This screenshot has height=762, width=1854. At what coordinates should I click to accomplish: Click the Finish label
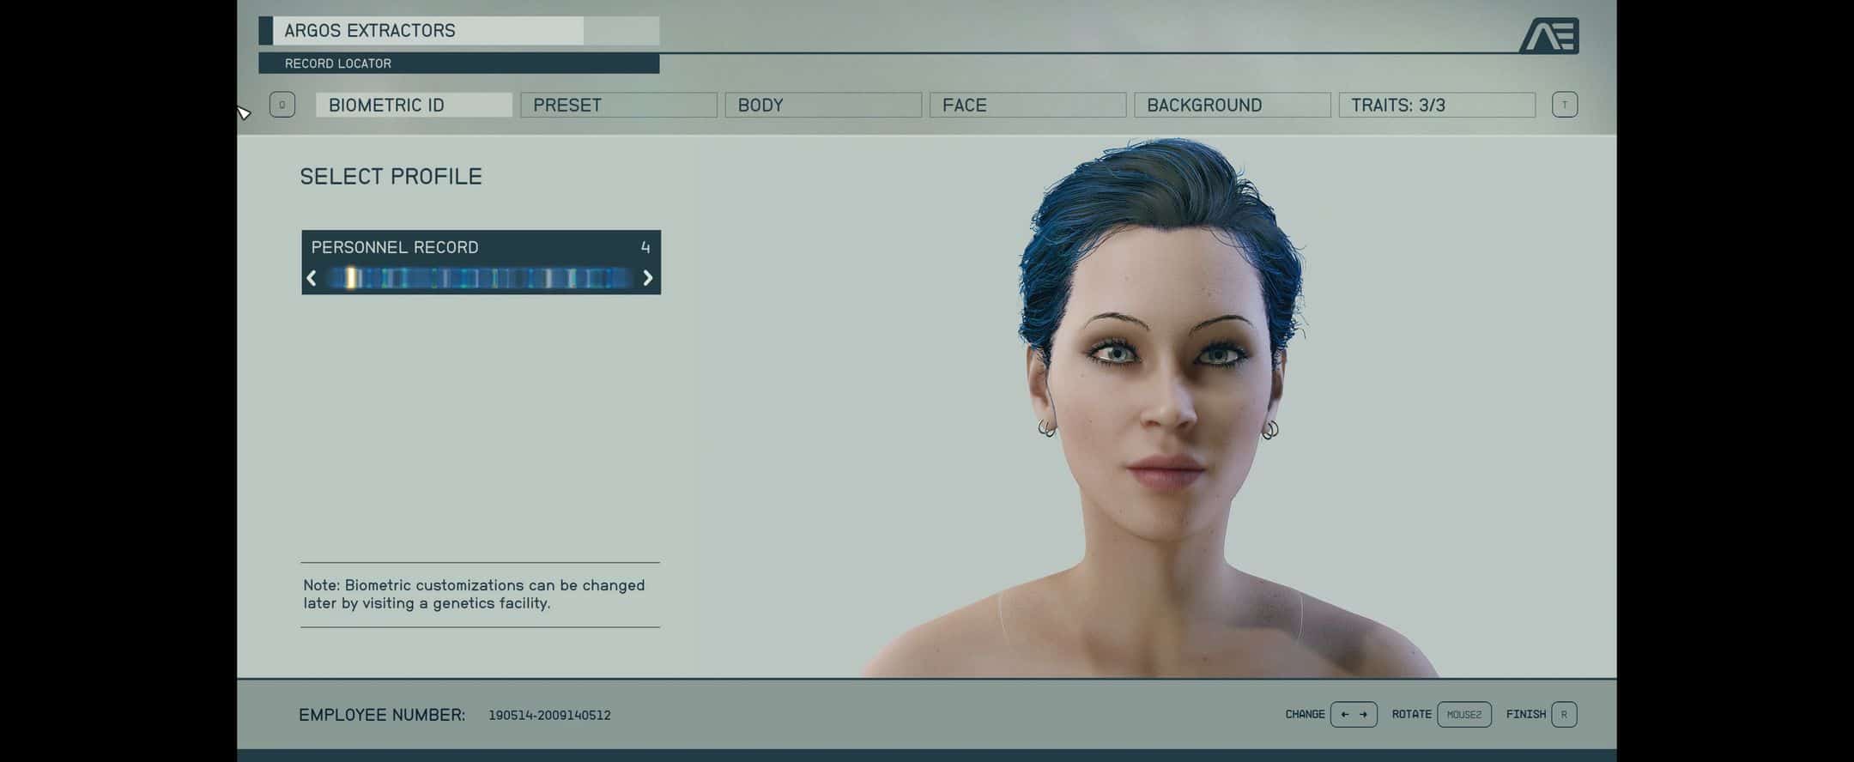1525,715
